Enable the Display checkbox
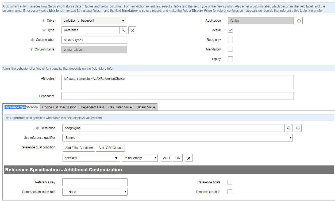The image size is (335, 201). tap(230, 59)
